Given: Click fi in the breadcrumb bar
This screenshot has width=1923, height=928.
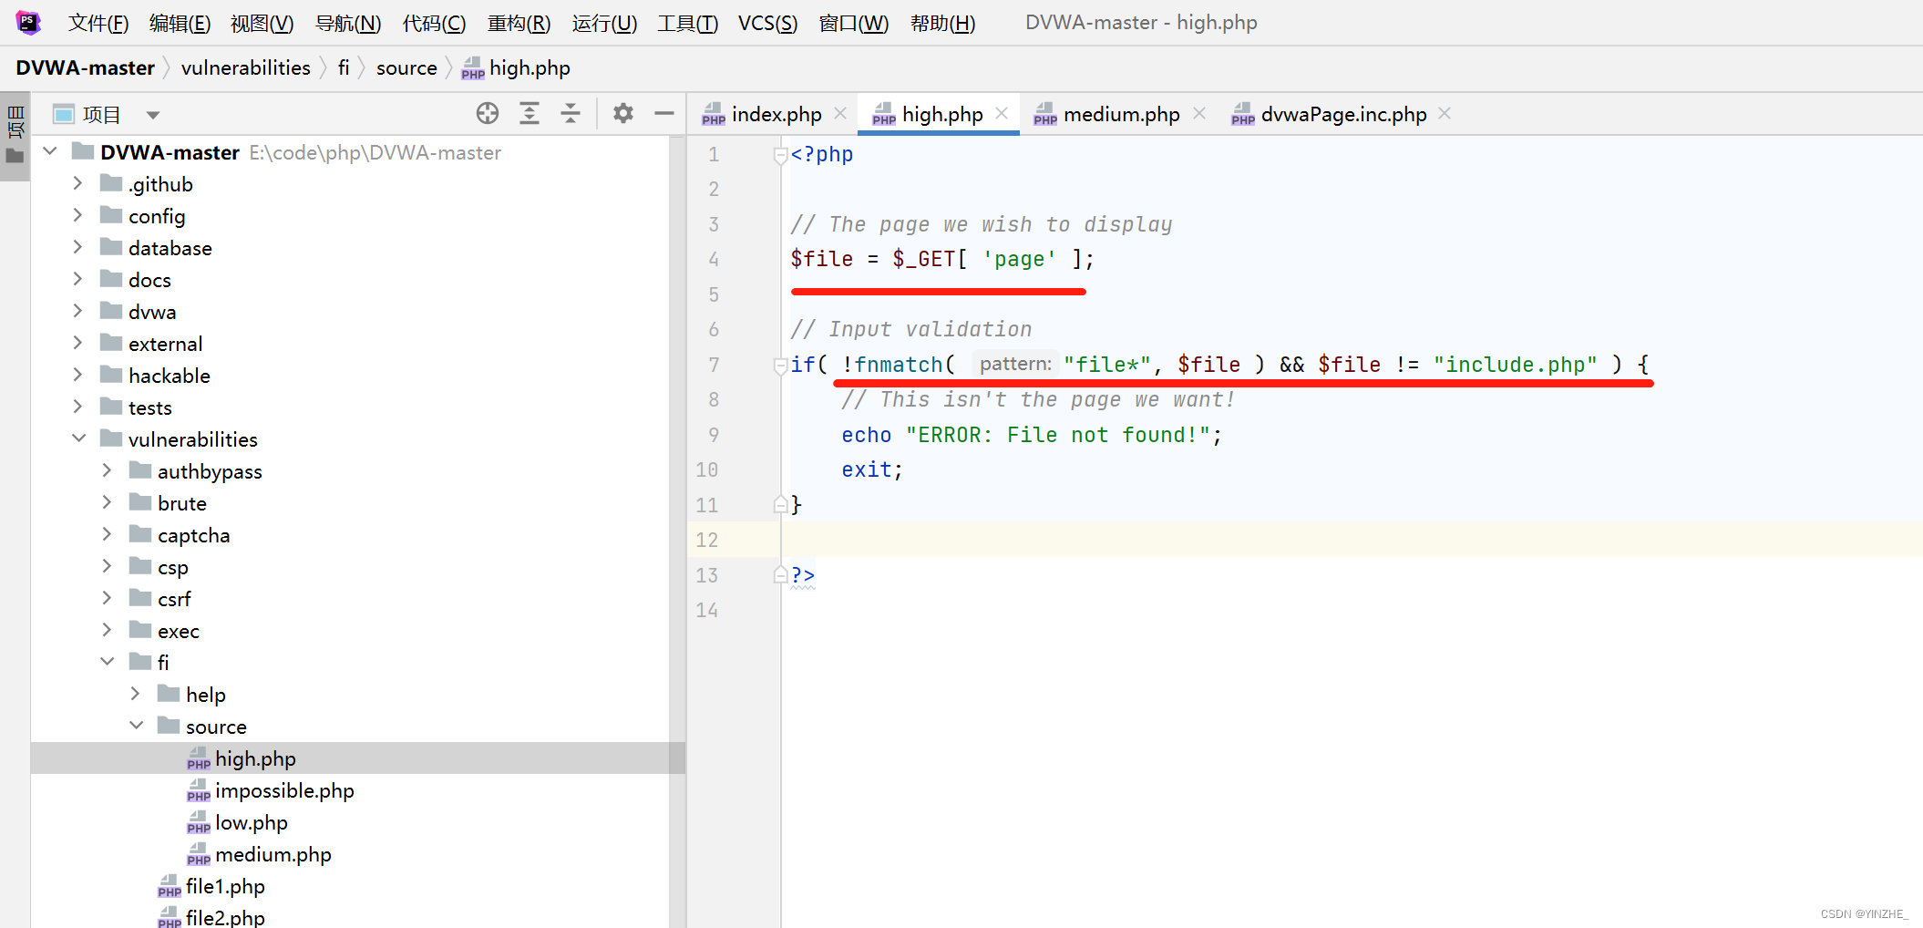Looking at the screenshot, I should click(x=343, y=68).
